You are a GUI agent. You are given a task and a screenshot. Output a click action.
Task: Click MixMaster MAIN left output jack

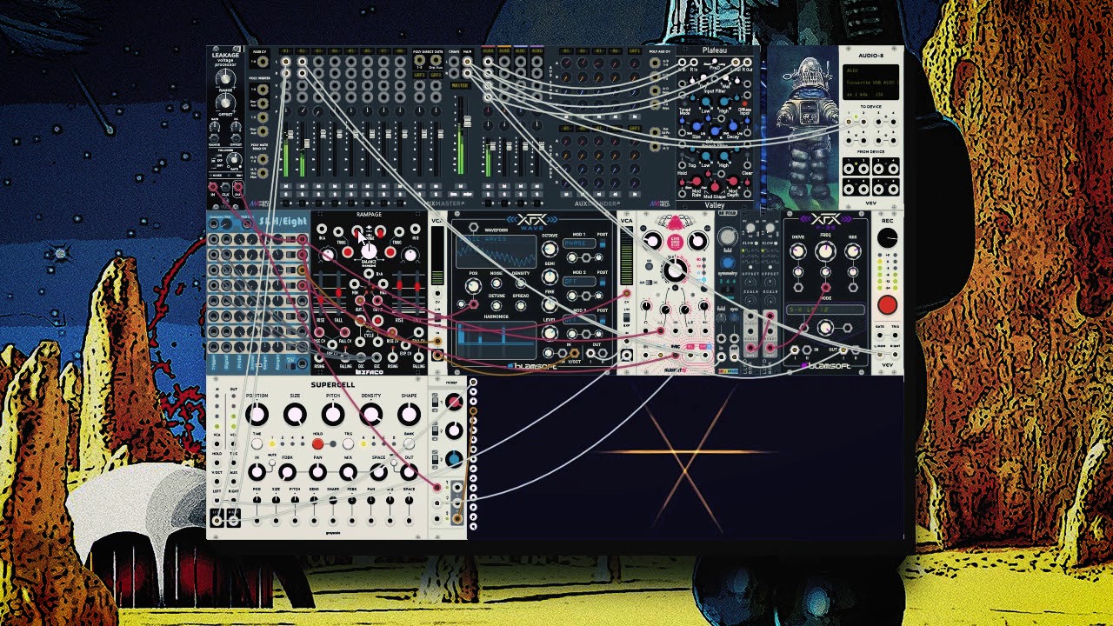(x=468, y=61)
